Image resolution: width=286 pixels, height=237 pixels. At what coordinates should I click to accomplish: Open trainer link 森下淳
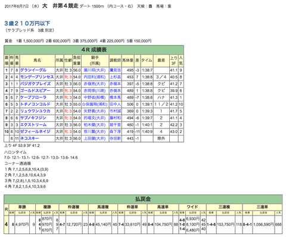click(x=115, y=131)
